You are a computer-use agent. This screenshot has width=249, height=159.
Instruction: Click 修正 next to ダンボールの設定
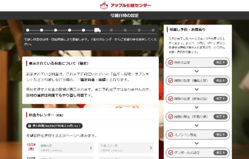coord(220,153)
